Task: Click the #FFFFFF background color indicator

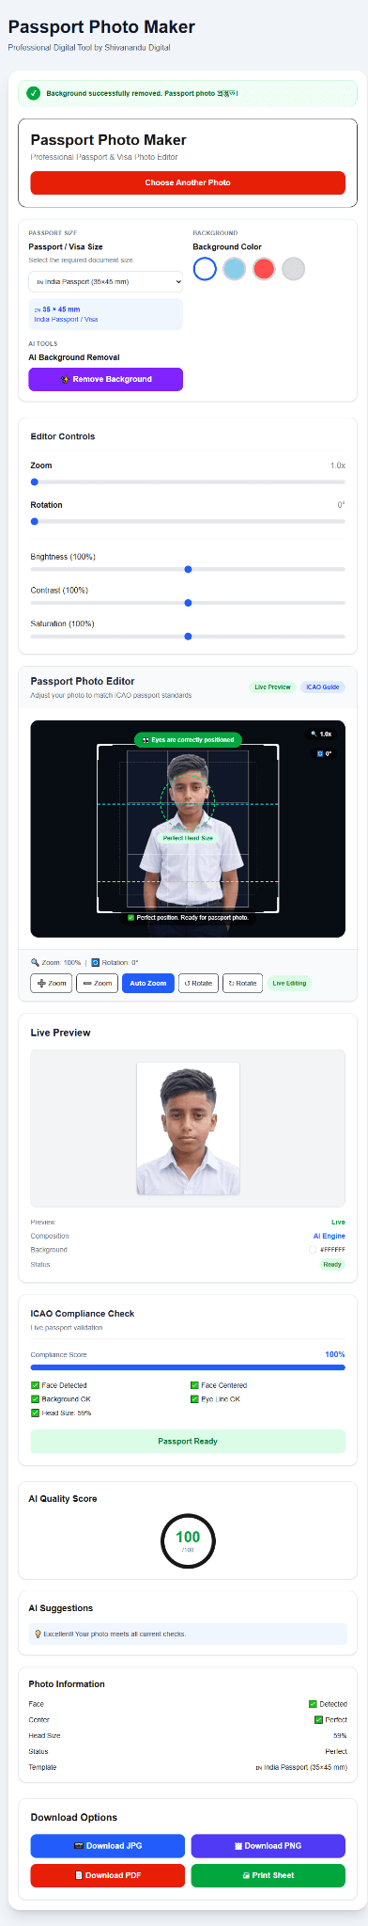Action: point(328,1250)
